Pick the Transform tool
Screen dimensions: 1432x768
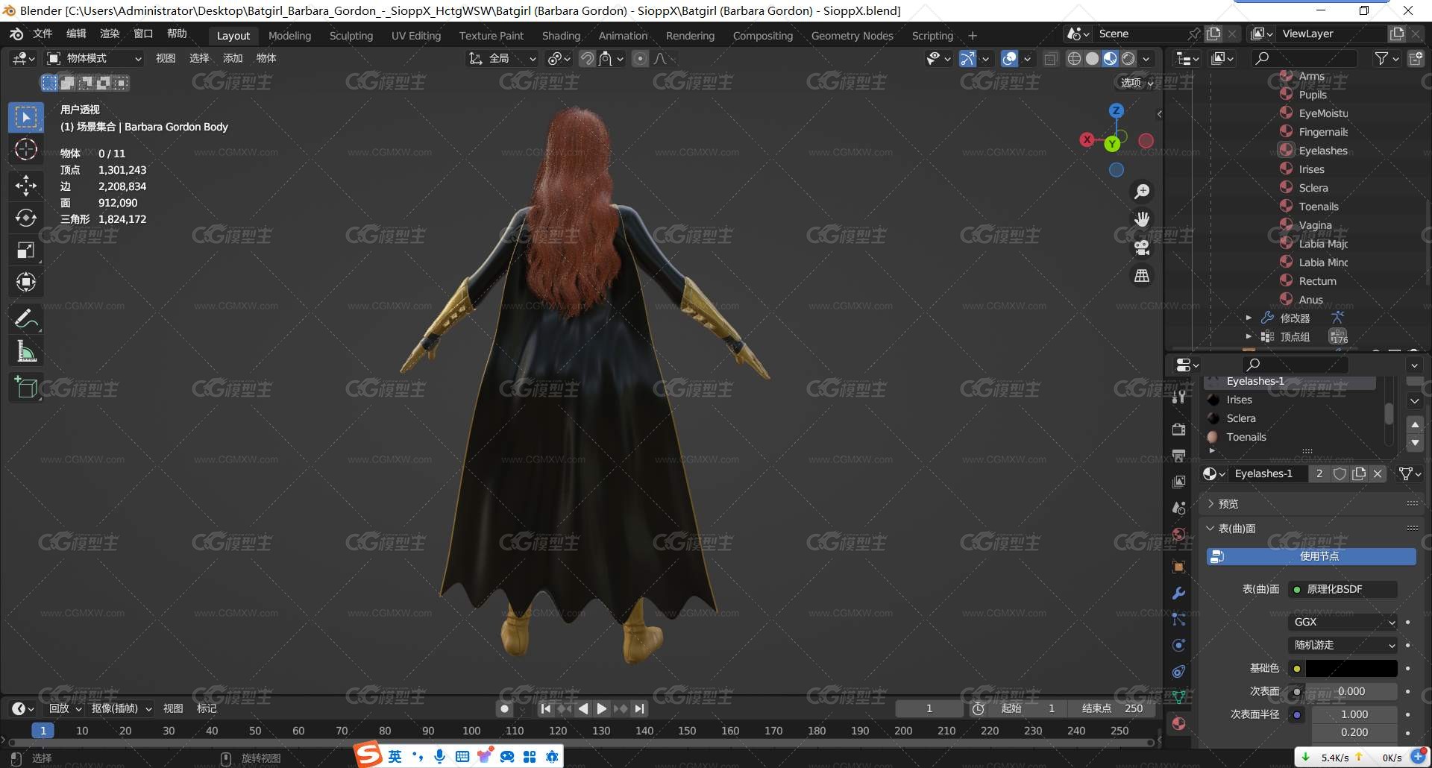[26, 283]
